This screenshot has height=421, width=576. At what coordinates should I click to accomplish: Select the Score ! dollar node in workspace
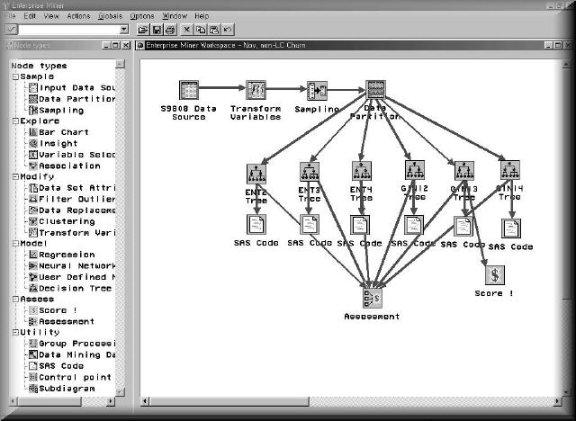494,275
